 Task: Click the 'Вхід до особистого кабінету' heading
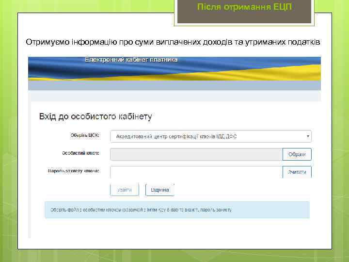tap(95, 116)
